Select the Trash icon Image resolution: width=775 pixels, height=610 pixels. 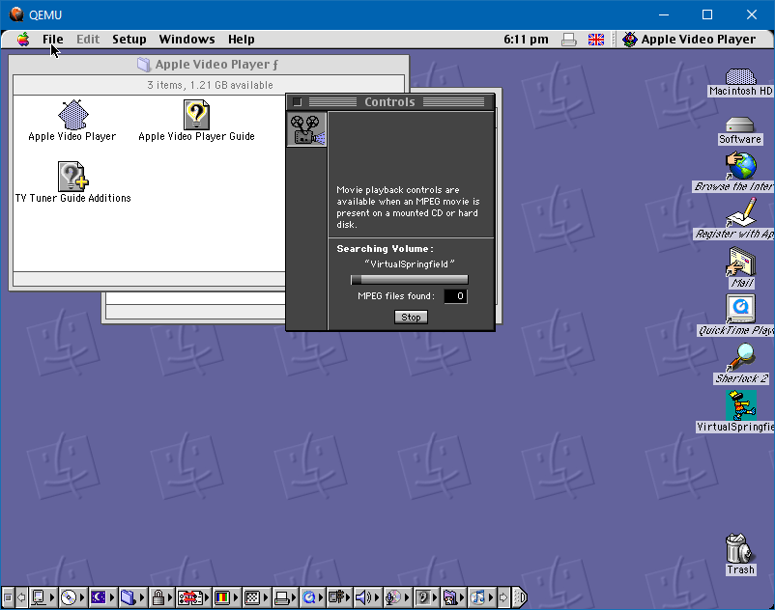point(740,549)
